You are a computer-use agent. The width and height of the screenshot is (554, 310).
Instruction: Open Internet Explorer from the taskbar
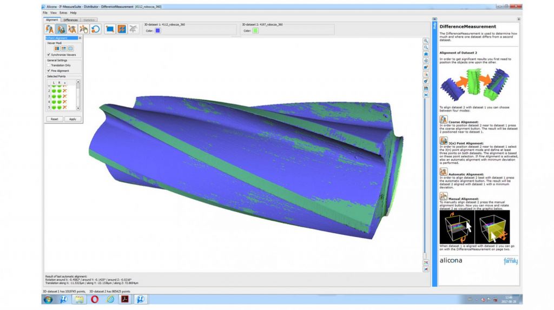pos(110,299)
